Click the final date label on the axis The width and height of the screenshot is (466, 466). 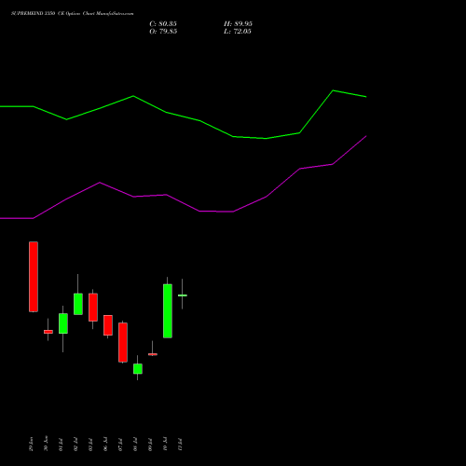[180, 445]
